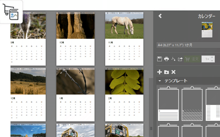Click the share icon
Viewport: 220px width, 137px height.
[180, 59]
